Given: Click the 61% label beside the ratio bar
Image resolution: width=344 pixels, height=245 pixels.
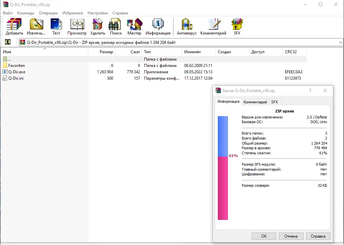Looking at the screenshot, I should pos(233,156).
